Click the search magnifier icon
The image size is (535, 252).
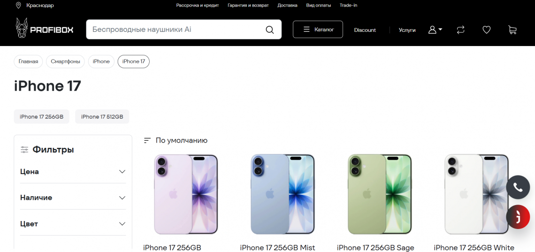tap(269, 30)
